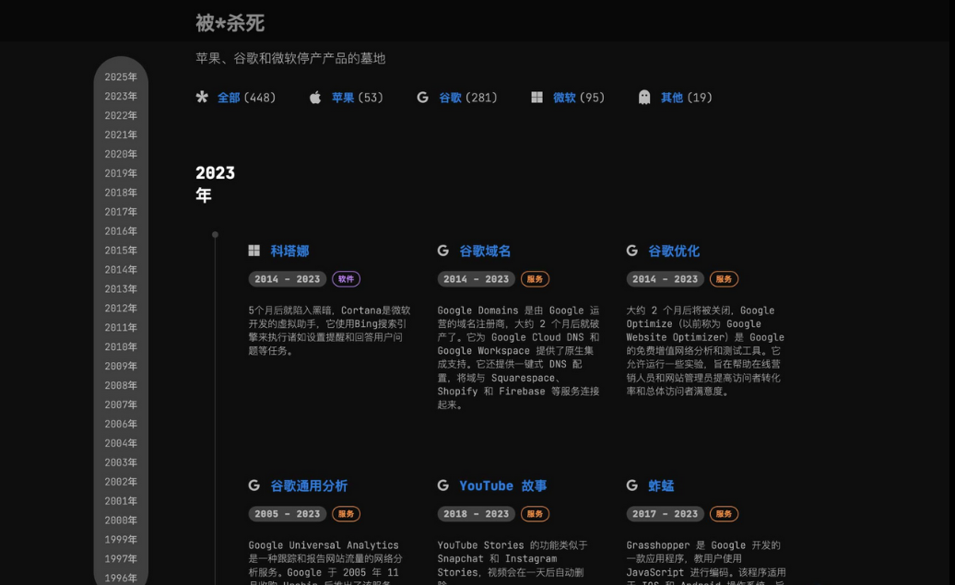Click the 被*杀死 site title

pyautogui.click(x=230, y=23)
